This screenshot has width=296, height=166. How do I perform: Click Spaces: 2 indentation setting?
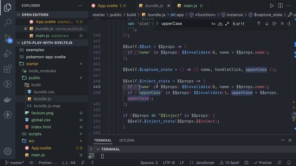(x=149, y=163)
